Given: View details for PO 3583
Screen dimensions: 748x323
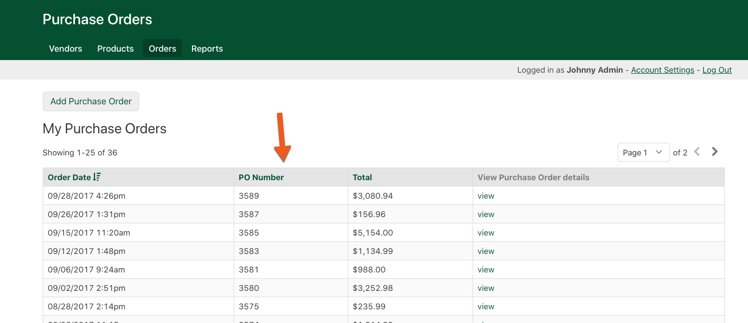Looking at the screenshot, I should tap(486, 251).
